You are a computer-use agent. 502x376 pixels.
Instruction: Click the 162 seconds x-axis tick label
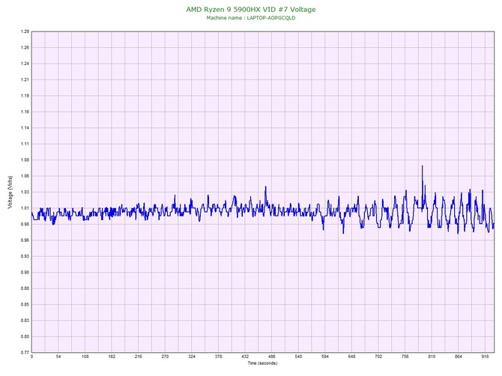tap(112, 357)
